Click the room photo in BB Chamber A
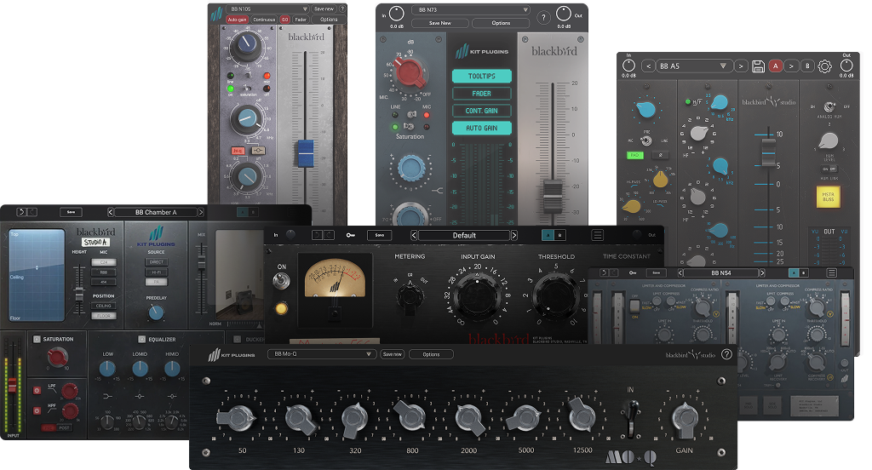This screenshot has height=470, width=872. (239, 273)
